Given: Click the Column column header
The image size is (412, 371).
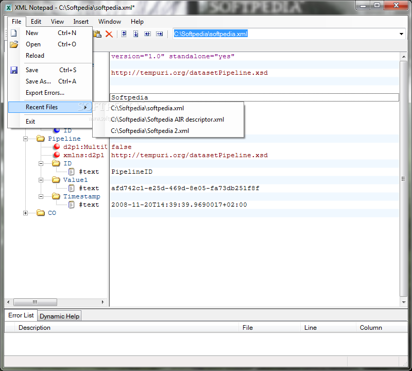Looking at the screenshot, I should pyautogui.click(x=382, y=328).
